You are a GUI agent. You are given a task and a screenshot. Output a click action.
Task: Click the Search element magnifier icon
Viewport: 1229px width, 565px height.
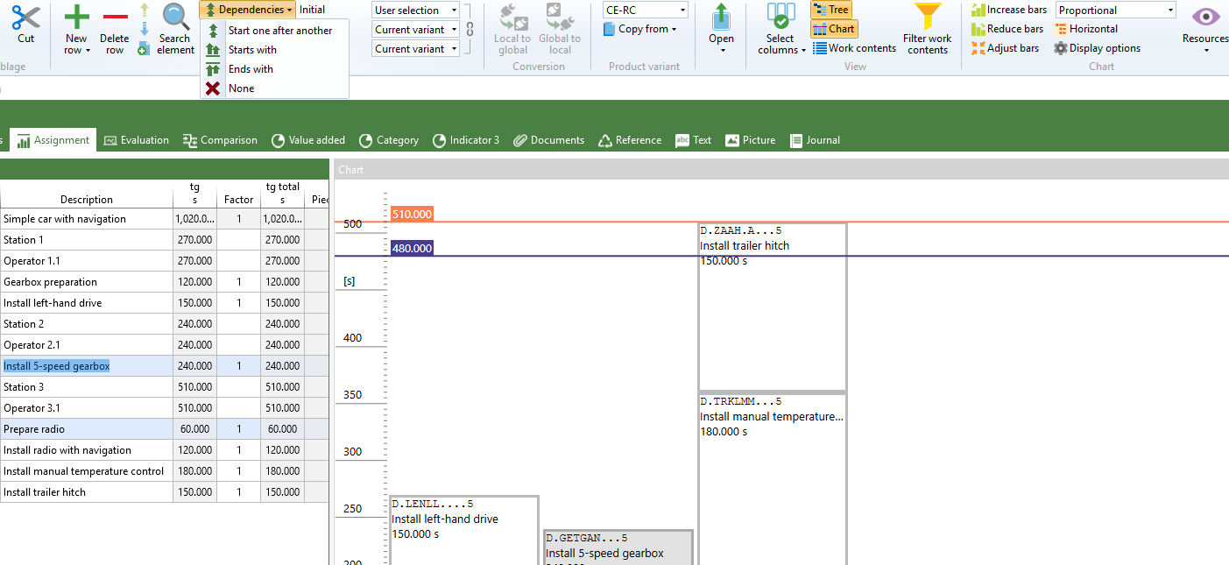coord(176,18)
